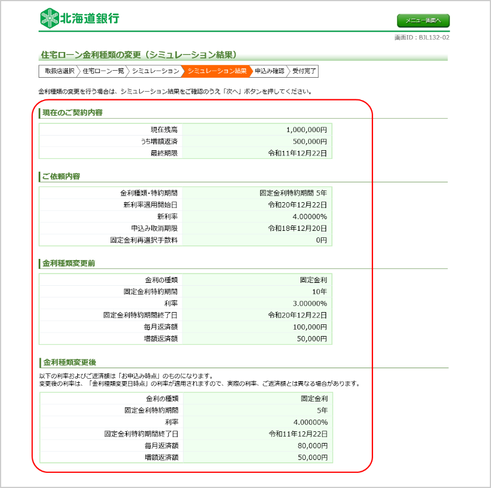Select the シミュレーション結果 step
This screenshot has height=488, width=491.
[217, 71]
